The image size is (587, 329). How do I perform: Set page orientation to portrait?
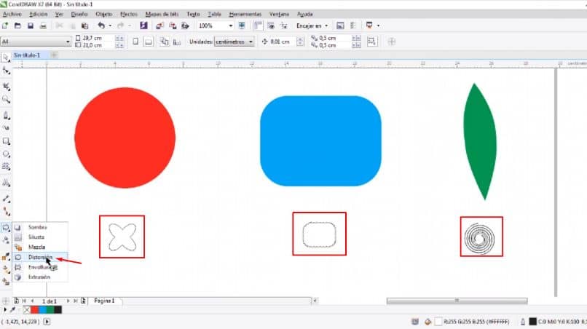(x=135, y=41)
